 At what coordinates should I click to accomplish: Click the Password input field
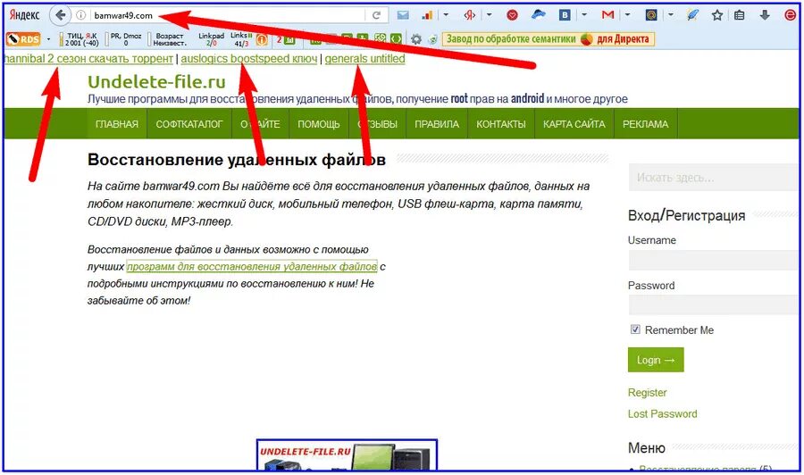713,304
